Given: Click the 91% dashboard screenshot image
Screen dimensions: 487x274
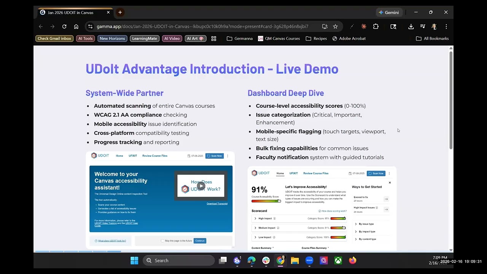Looking at the screenshot, I should (x=322, y=209).
